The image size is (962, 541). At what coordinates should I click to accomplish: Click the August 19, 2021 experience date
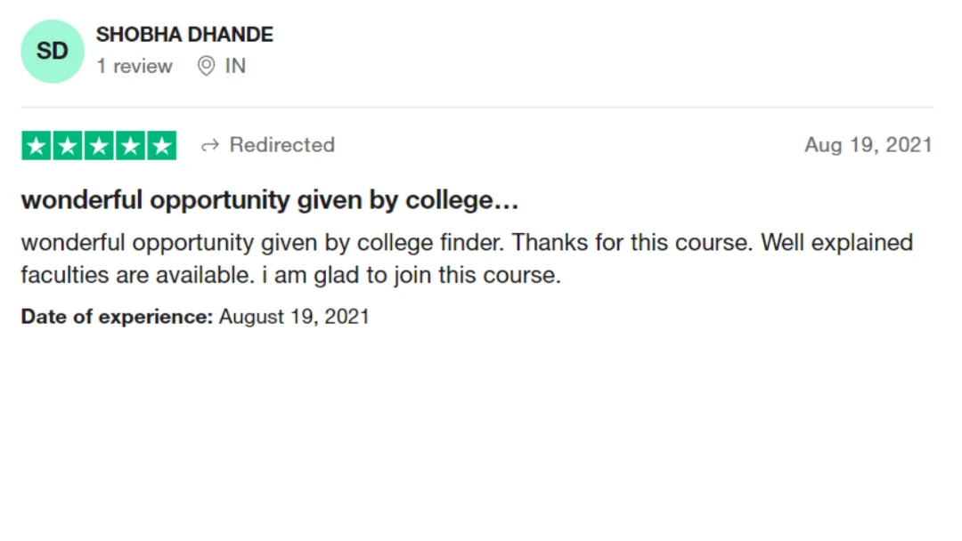point(294,317)
